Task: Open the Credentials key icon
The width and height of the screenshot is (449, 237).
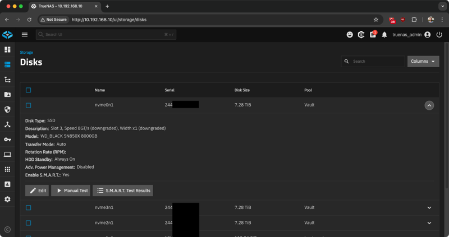Action: (x=7, y=140)
